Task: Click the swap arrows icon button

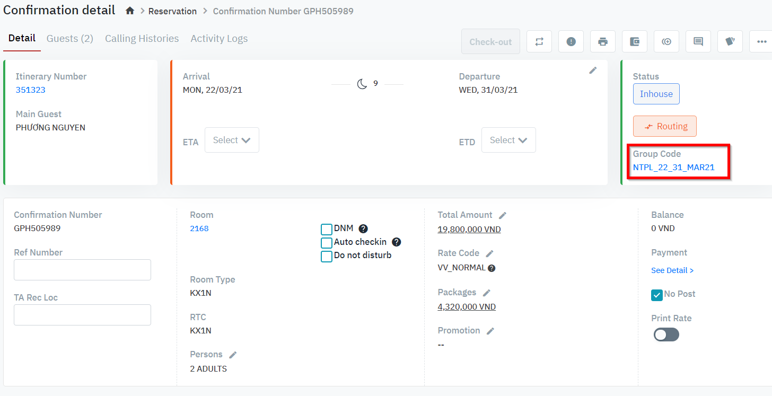Action: [539, 41]
